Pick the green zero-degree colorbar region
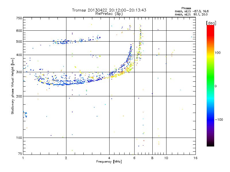Screen dimensions: 230x172 [210, 86]
